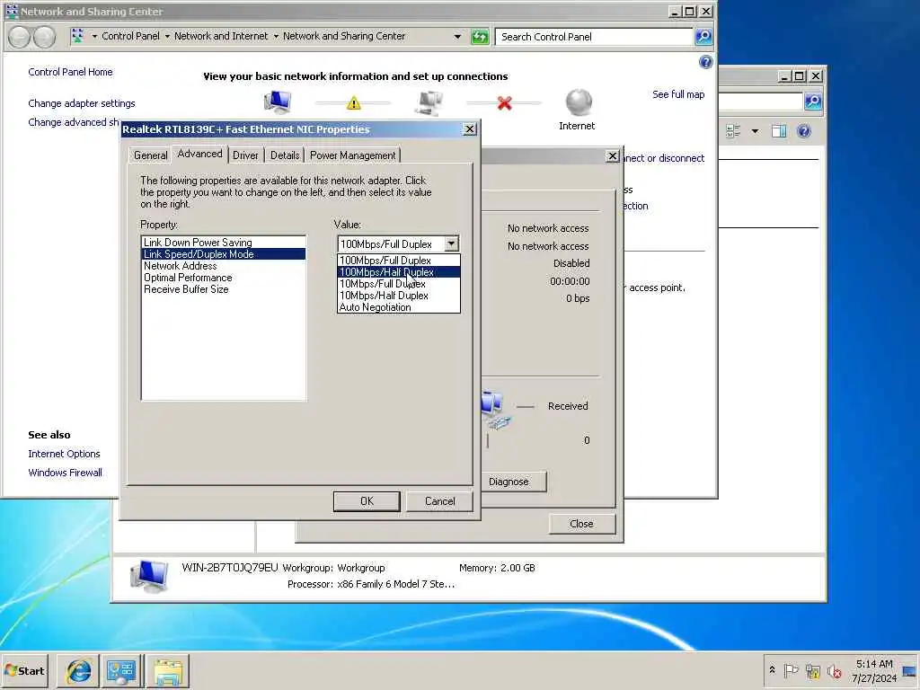Click the red X connection error icon
Screen dimensions: 920x690
coord(505,103)
